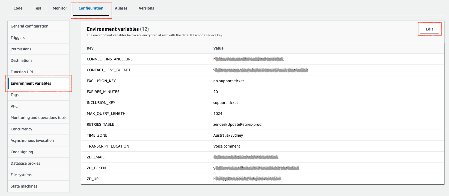Image resolution: width=449 pixels, height=196 pixels.
Task: Open Monitoring and operations tools
Action: click(38, 118)
